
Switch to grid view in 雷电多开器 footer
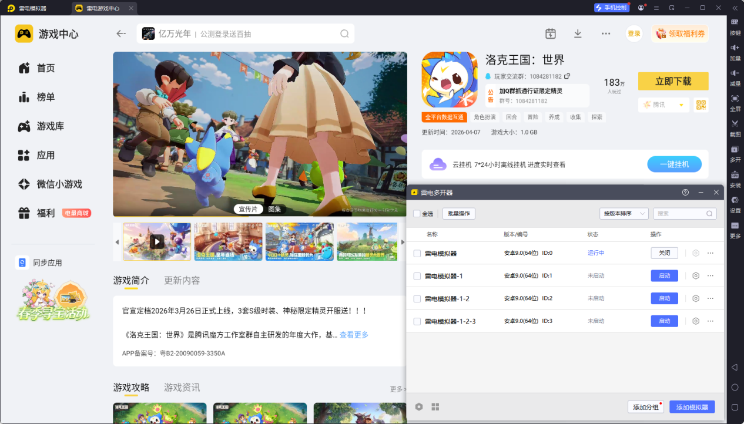[x=435, y=406]
